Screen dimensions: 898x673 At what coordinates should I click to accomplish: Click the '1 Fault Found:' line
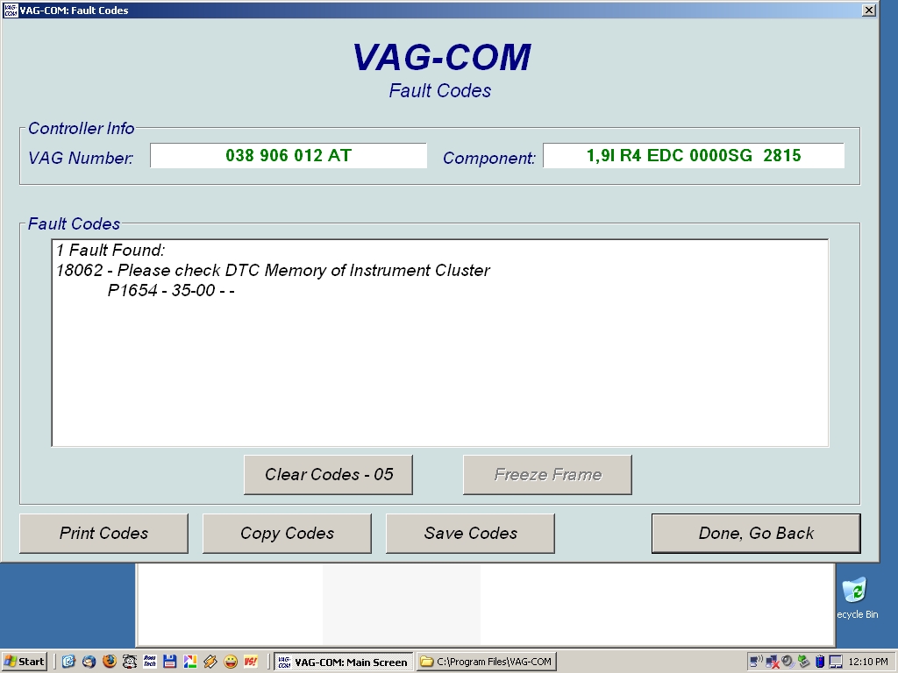[110, 250]
